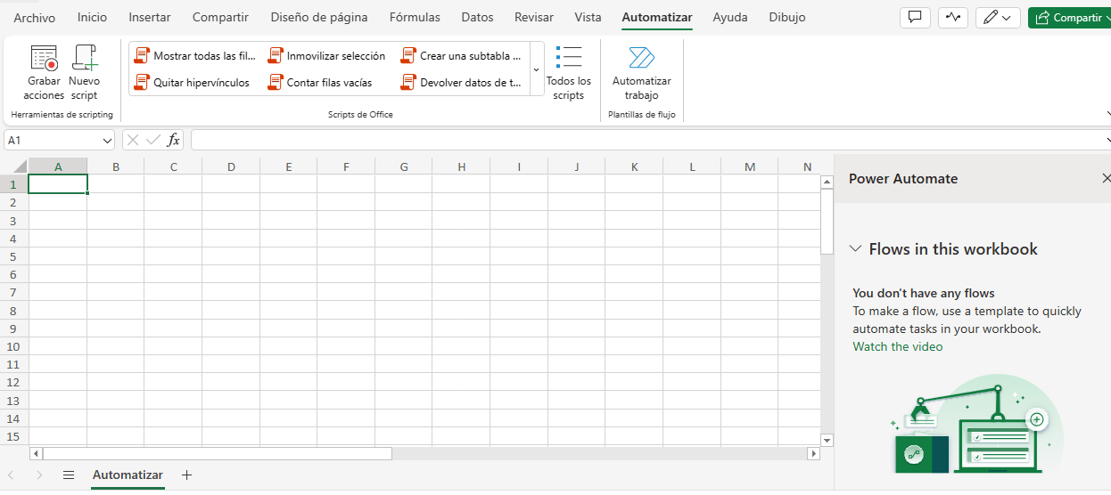Select cell A1 in the grid
1111x495 pixels.
58,184
